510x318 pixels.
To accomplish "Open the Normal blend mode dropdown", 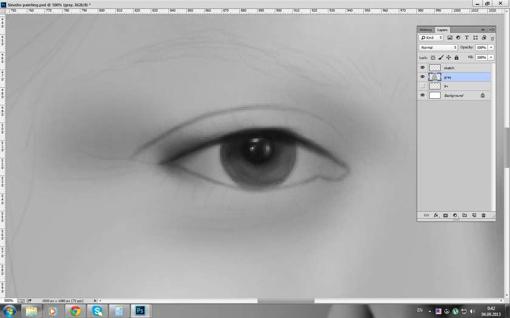I will (x=438, y=47).
